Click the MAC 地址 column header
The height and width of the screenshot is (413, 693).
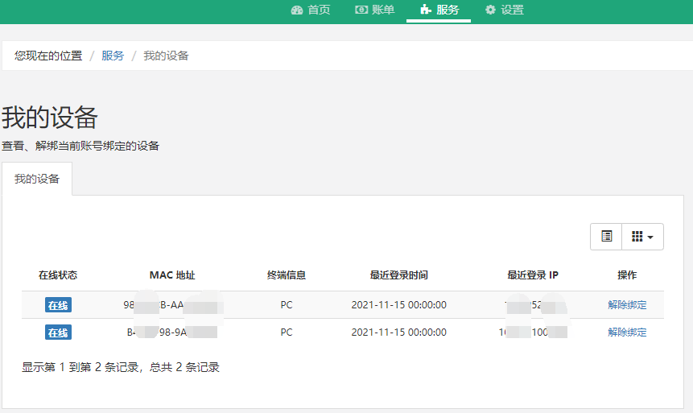[172, 275]
